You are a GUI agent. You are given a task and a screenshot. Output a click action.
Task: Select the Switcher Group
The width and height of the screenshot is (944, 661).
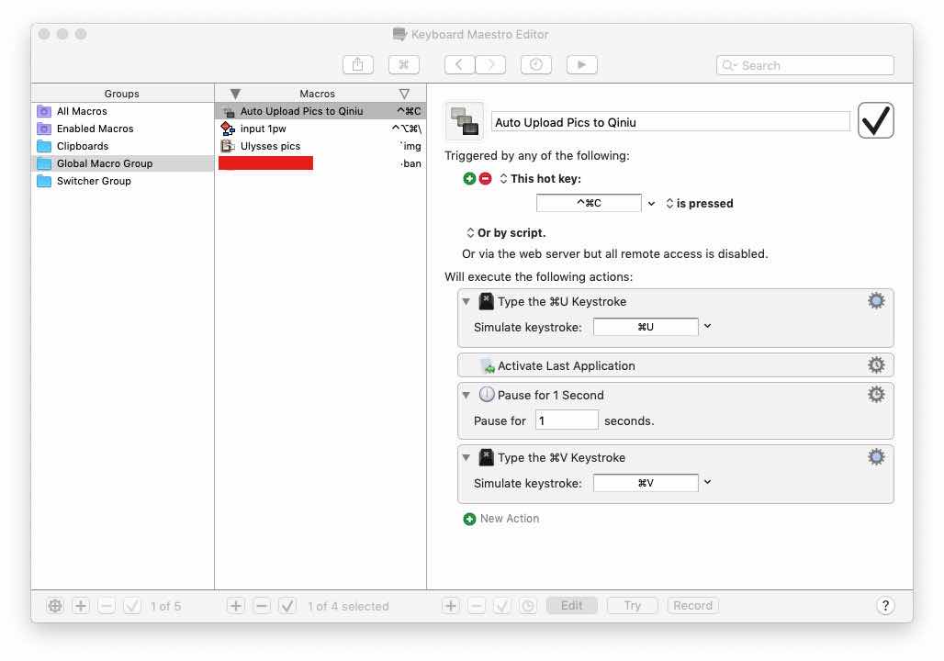click(123, 181)
